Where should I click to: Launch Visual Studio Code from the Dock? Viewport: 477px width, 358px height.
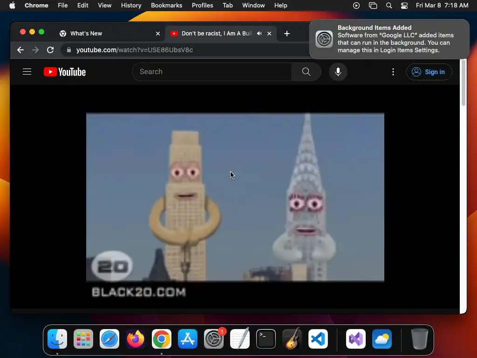[318, 339]
